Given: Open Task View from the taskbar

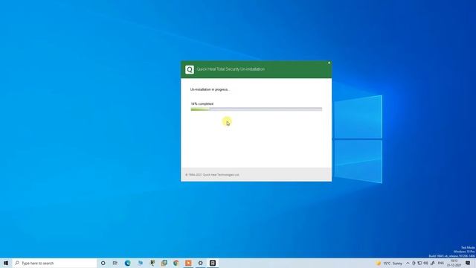Looking at the screenshot, I should click(x=115, y=263).
